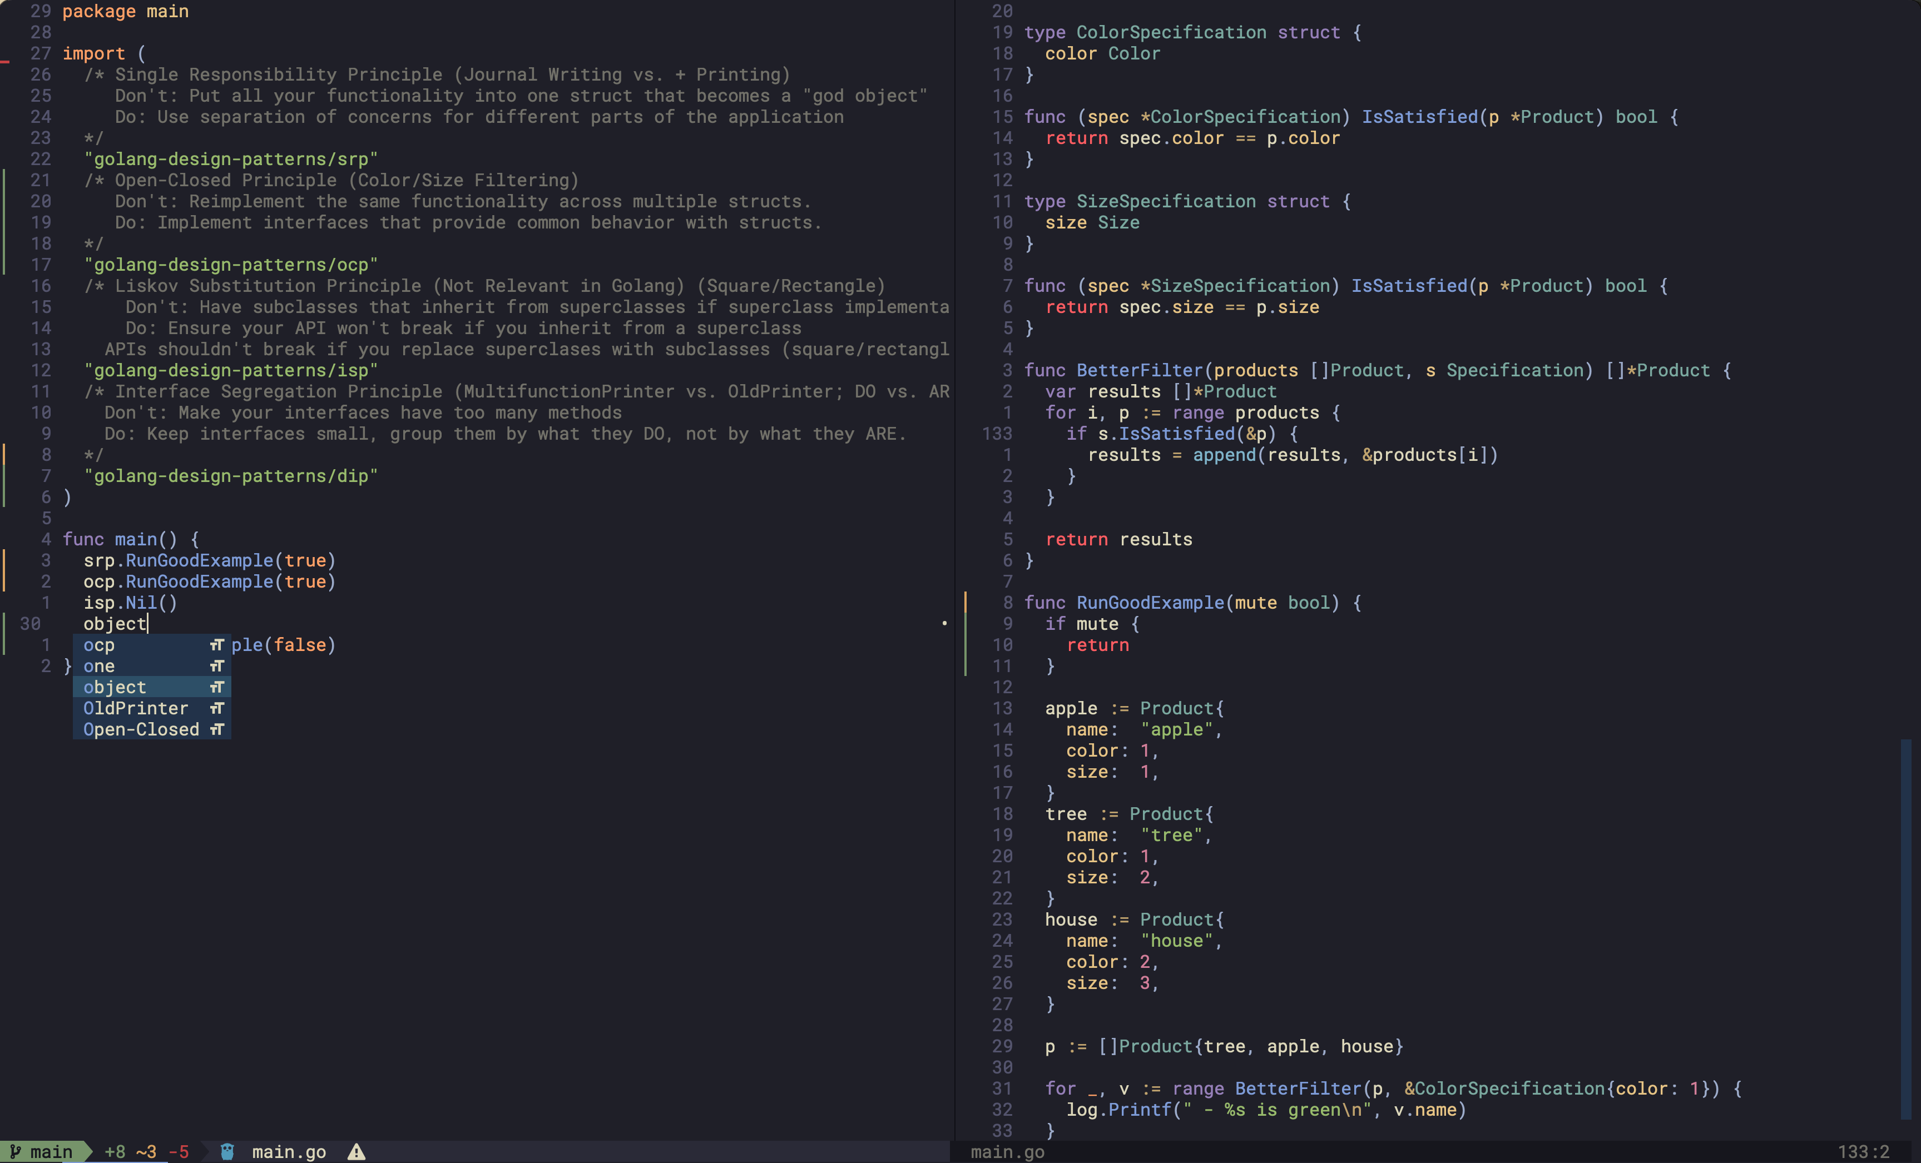Image resolution: width=1921 pixels, height=1163 pixels.
Task: Click the text-kind icon beside 'ocp' suggestion
Action: [x=217, y=645]
